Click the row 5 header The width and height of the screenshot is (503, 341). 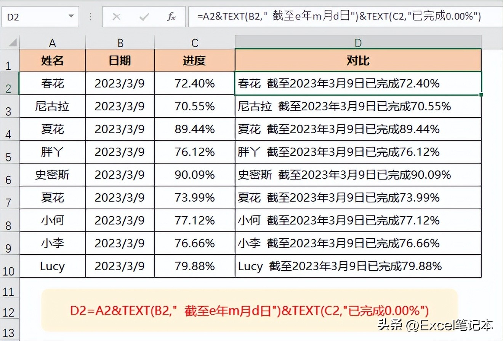9,152
